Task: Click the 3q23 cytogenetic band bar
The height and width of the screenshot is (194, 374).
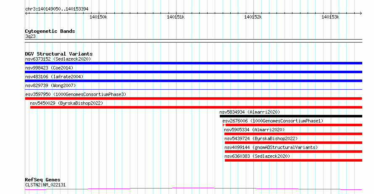Action: click(193, 41)
